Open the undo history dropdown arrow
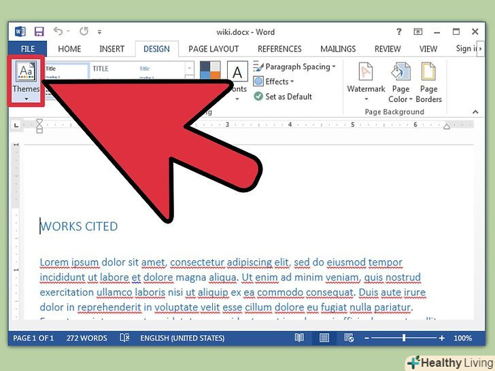The width and height of the screenshot is (495, 371). coord(68,31)
